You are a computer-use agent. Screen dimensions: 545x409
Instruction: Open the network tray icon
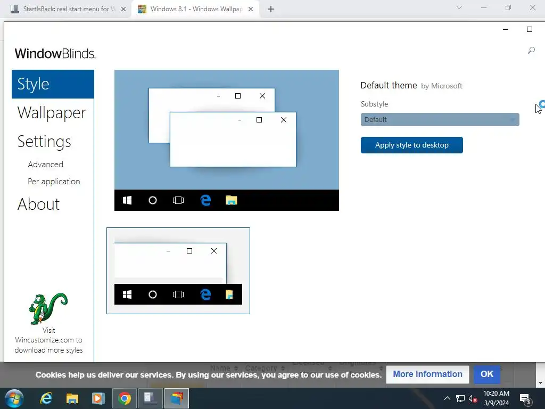[x=460, y=398]
